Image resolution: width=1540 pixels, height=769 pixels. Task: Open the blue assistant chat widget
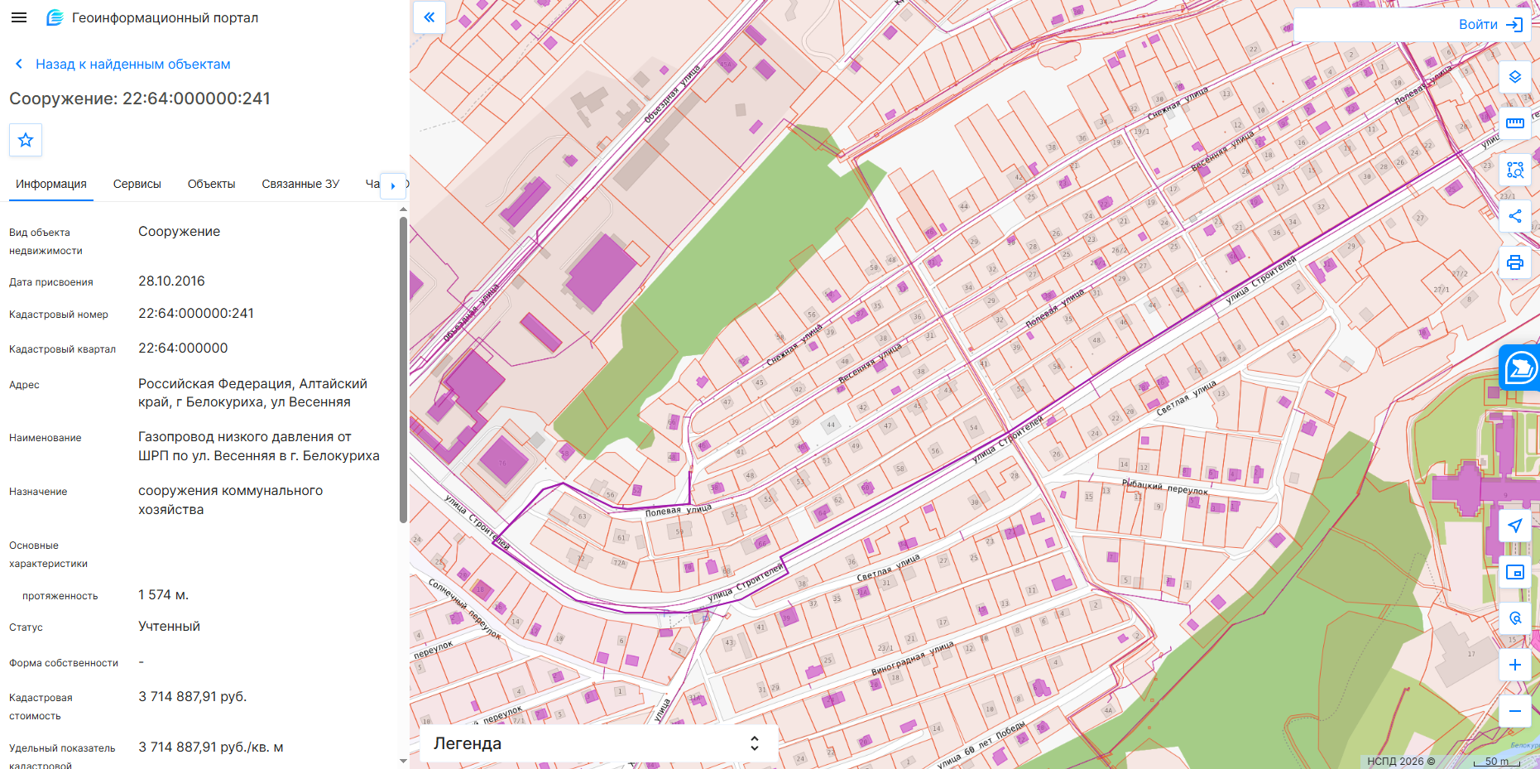(1520, 368)
